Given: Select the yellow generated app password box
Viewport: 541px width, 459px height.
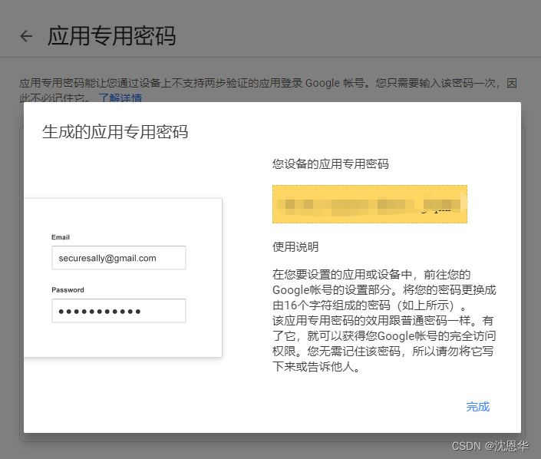Looking at the screenshot, I should tap(370, 204).
